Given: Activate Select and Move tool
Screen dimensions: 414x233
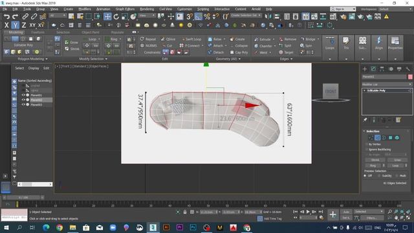Looking at the screenshot, I should click(x=107, y=17).
